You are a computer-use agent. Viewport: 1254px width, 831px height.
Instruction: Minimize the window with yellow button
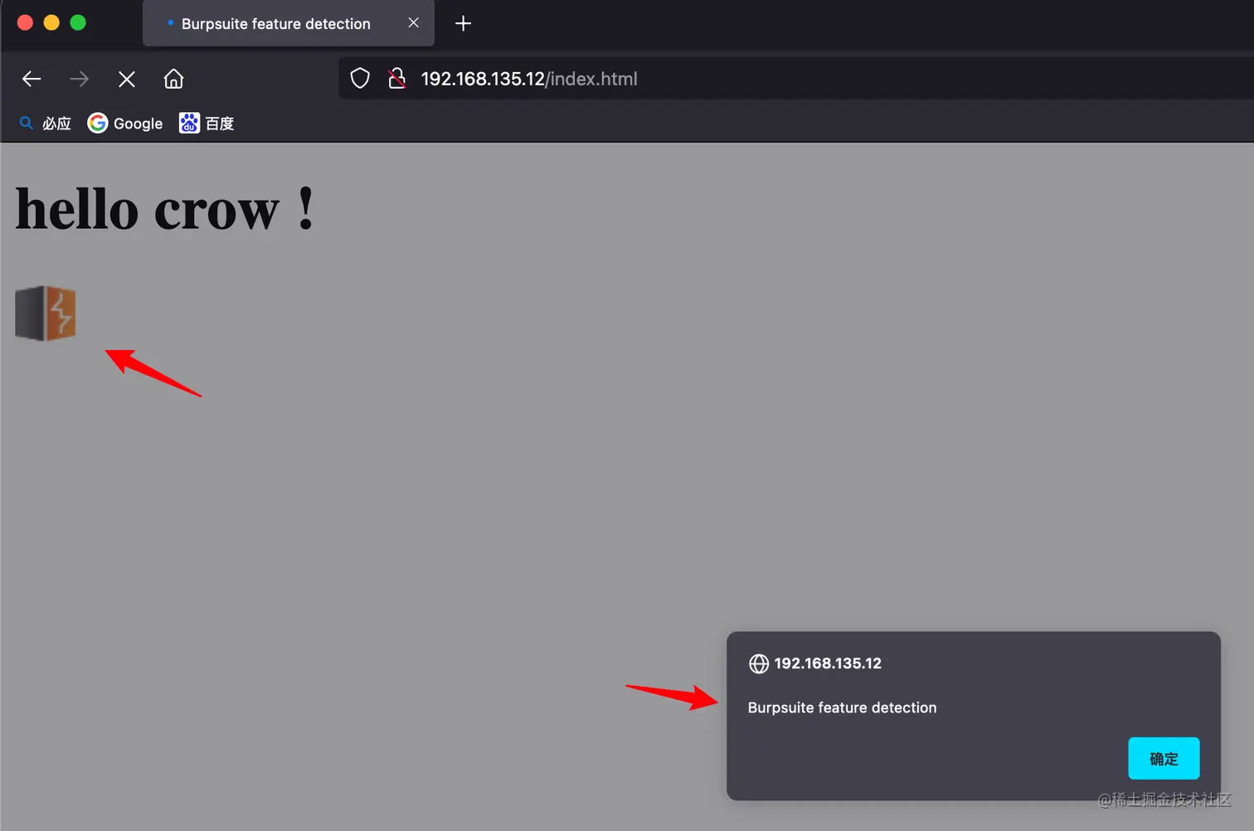coord(51,22)
